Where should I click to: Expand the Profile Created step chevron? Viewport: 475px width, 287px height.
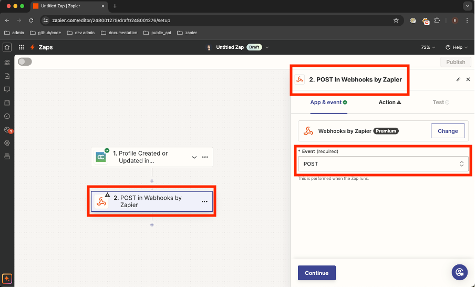(x=194, y=157)
